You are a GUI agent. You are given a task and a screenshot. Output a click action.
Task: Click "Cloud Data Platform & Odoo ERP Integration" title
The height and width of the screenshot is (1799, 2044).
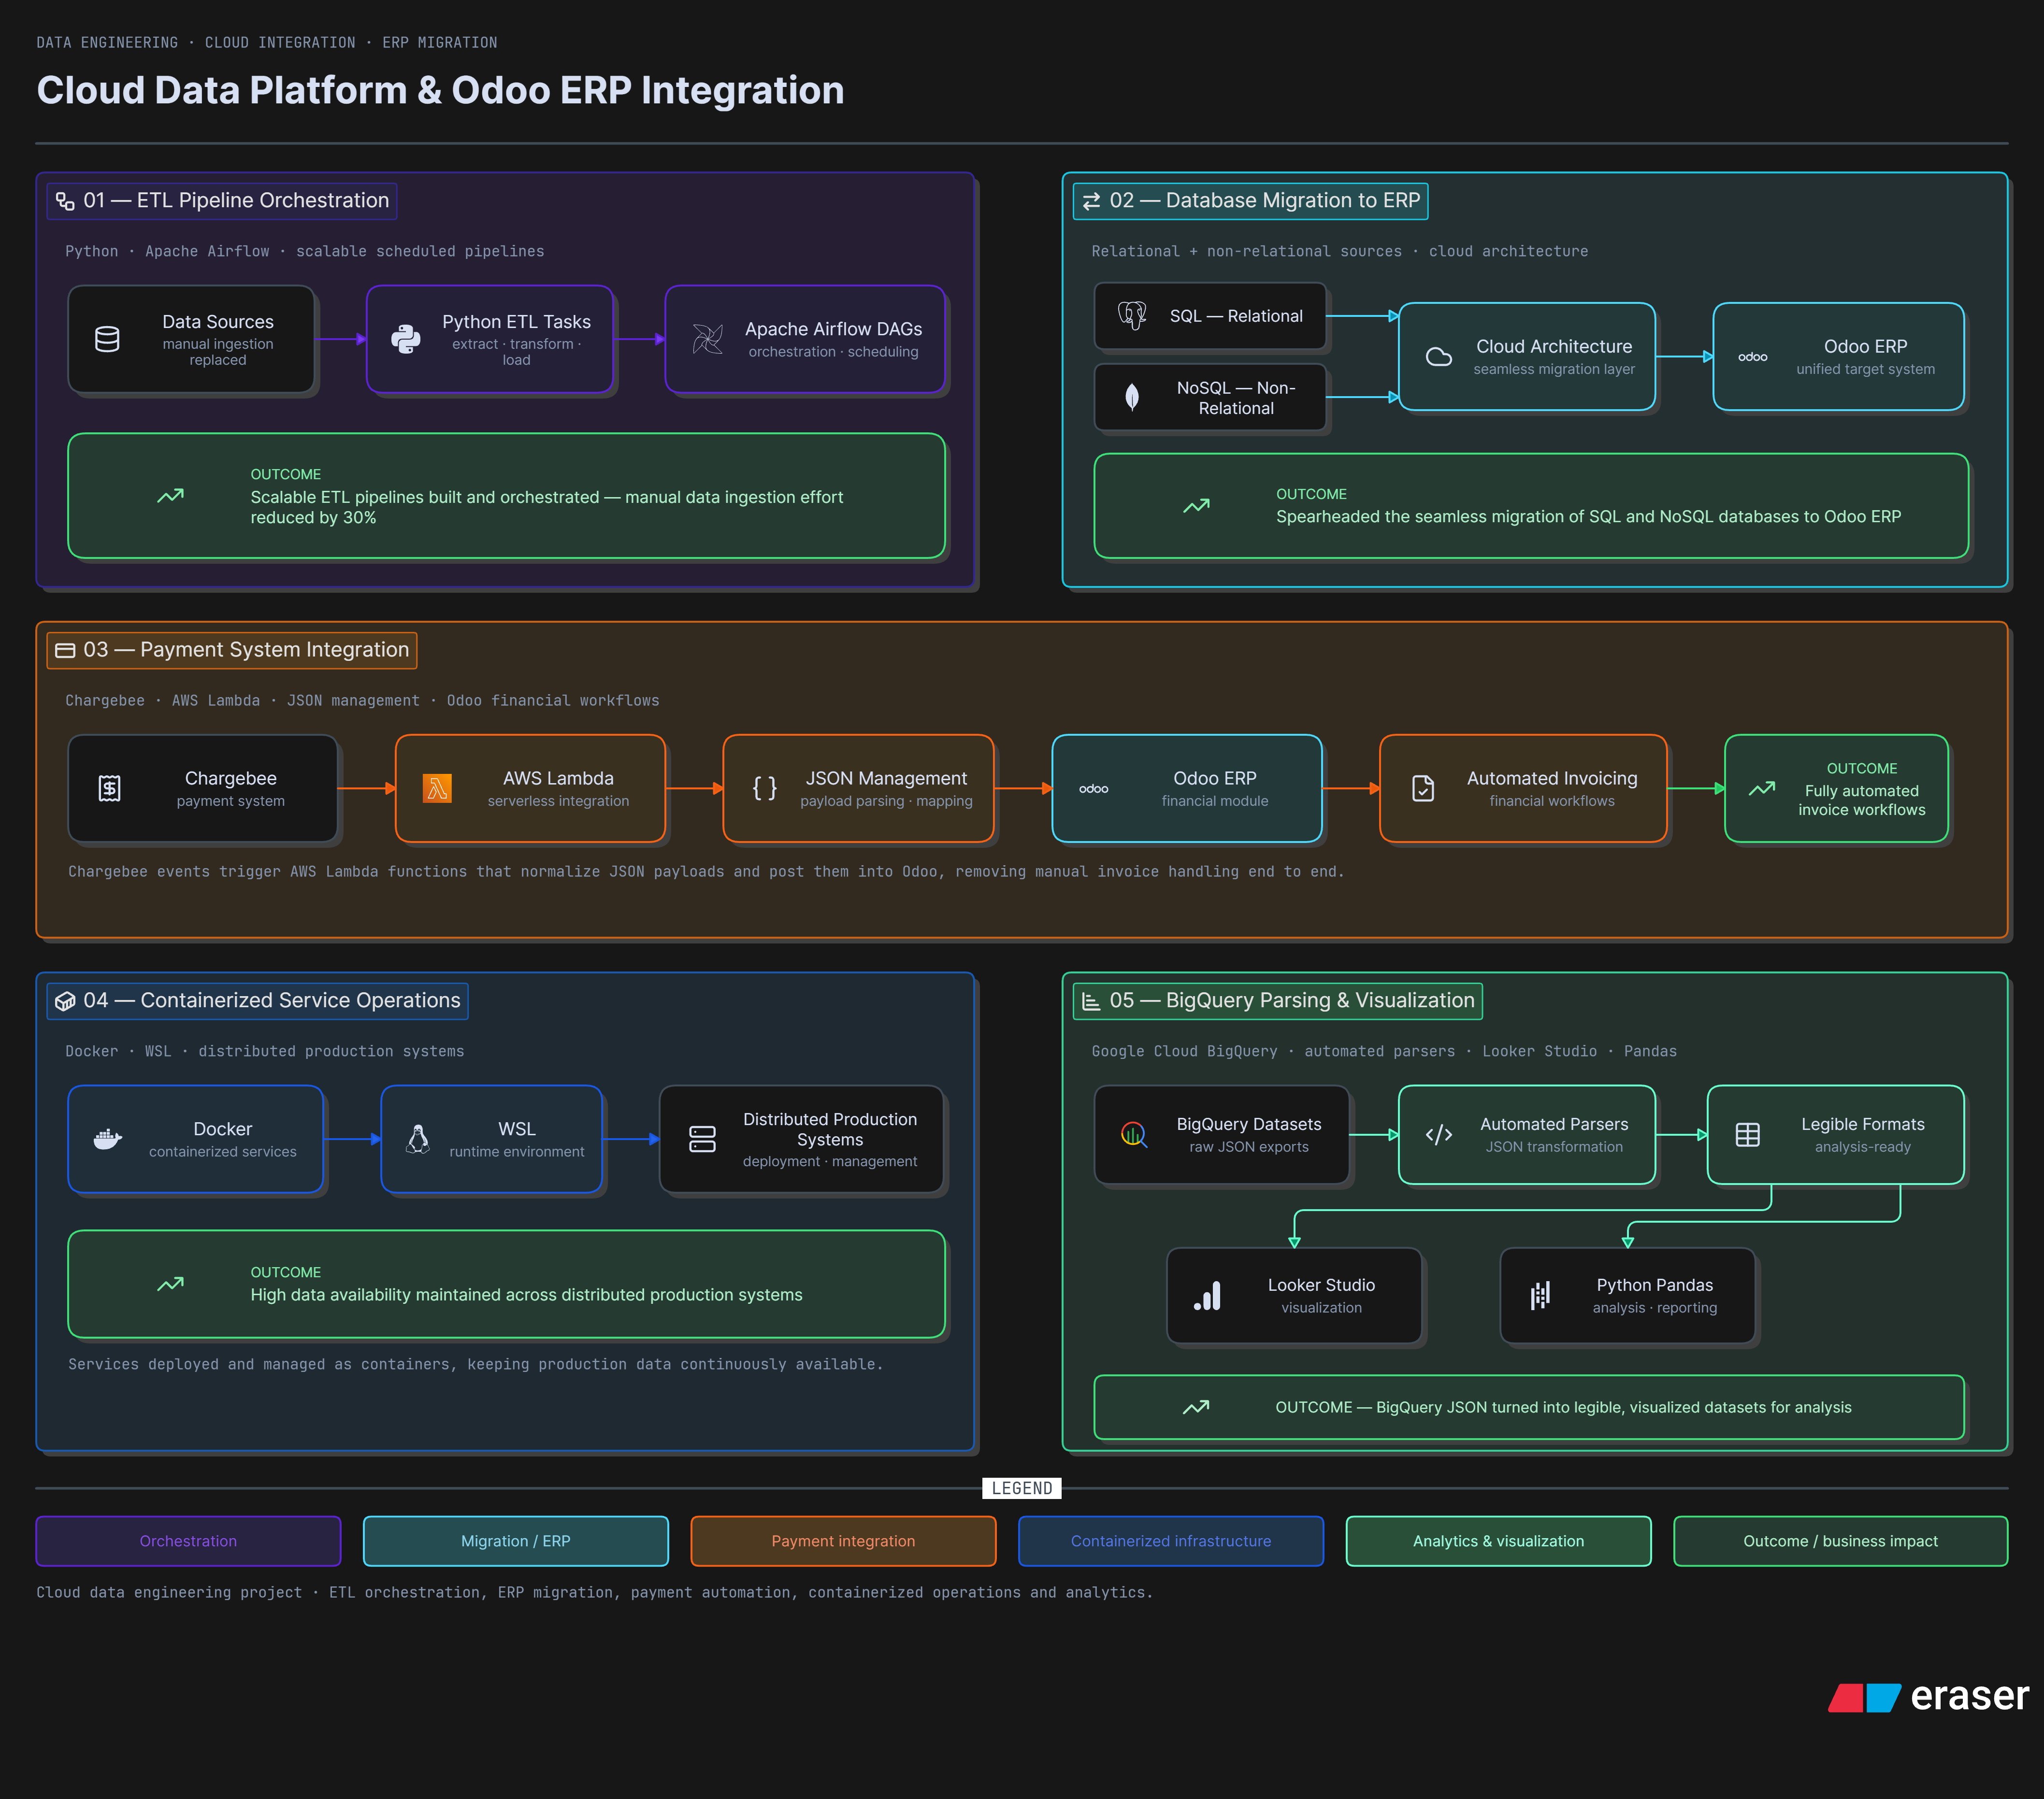[440, 90]
